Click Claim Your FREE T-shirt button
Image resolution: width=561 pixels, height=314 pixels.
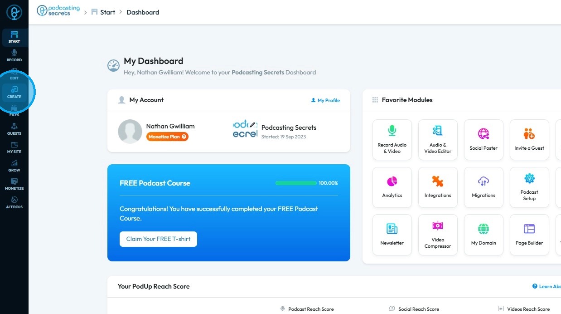coord(158,239)
